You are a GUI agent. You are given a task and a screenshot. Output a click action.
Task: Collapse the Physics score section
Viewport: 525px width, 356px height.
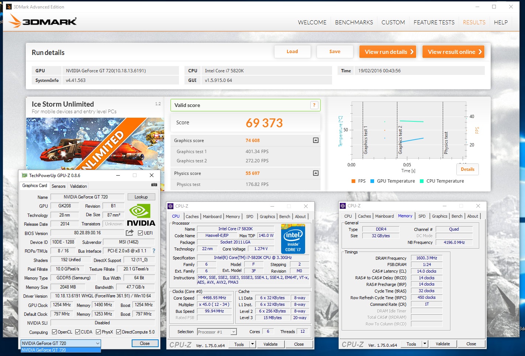pos(315,173)
